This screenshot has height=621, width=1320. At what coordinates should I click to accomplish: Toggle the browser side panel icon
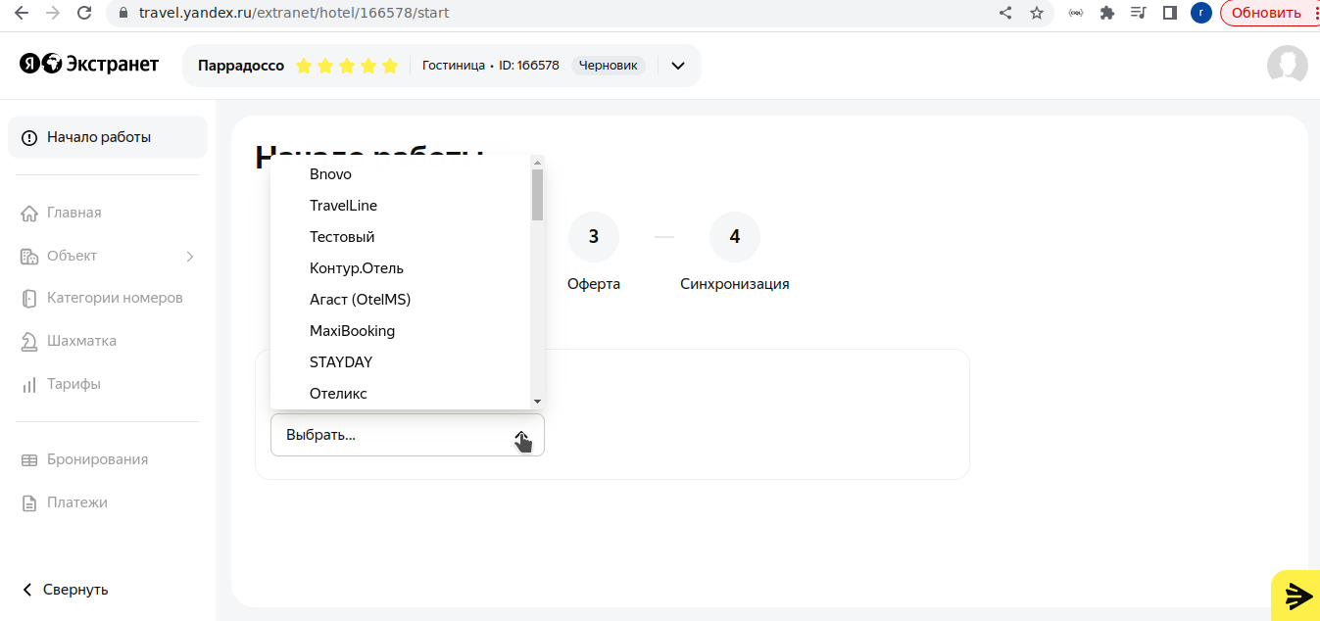pos(1169,14)
